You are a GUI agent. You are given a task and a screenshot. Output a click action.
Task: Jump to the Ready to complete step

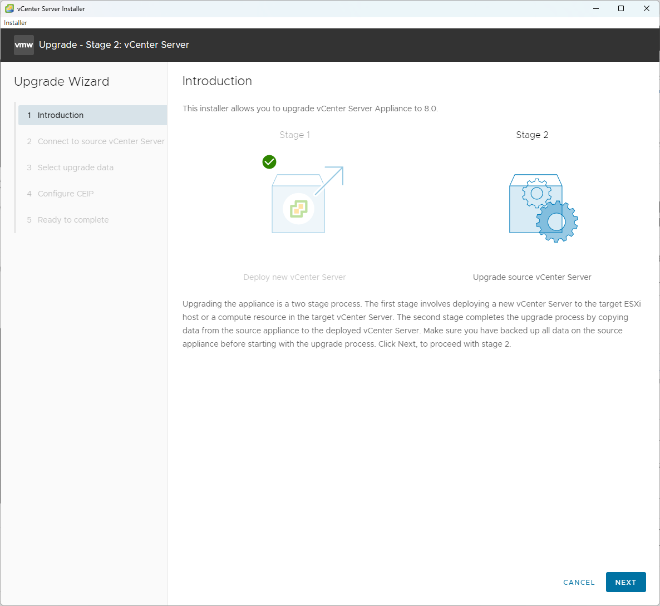73,220
